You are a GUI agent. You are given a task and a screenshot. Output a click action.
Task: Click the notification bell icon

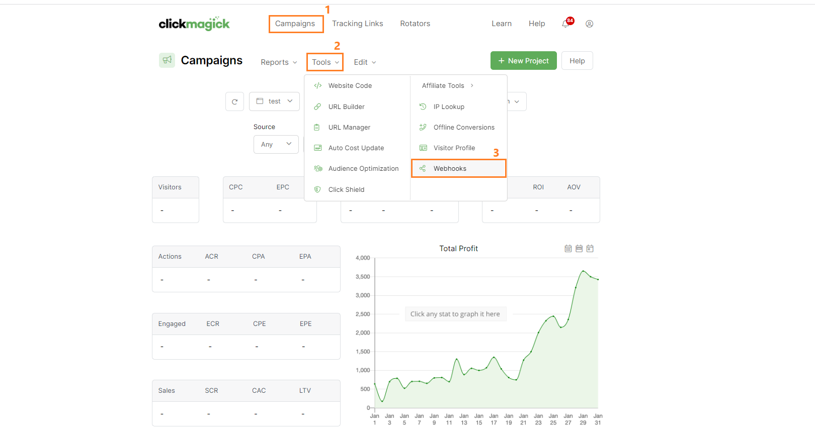point(566,24)
